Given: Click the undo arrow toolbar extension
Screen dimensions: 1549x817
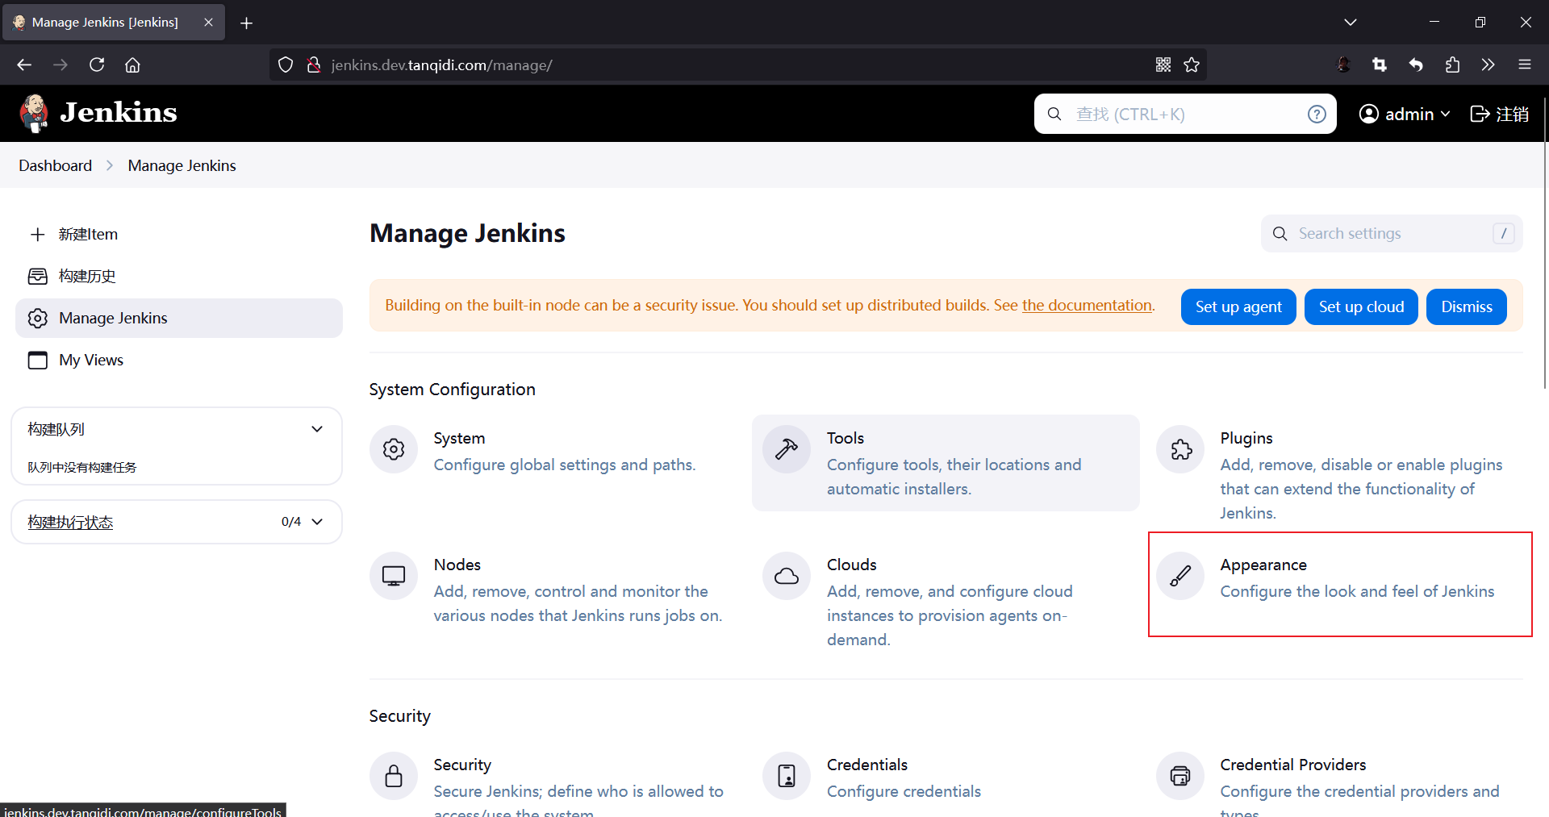Looking at the screenshot, I should pyautogui.click(x=1416, y=65).
